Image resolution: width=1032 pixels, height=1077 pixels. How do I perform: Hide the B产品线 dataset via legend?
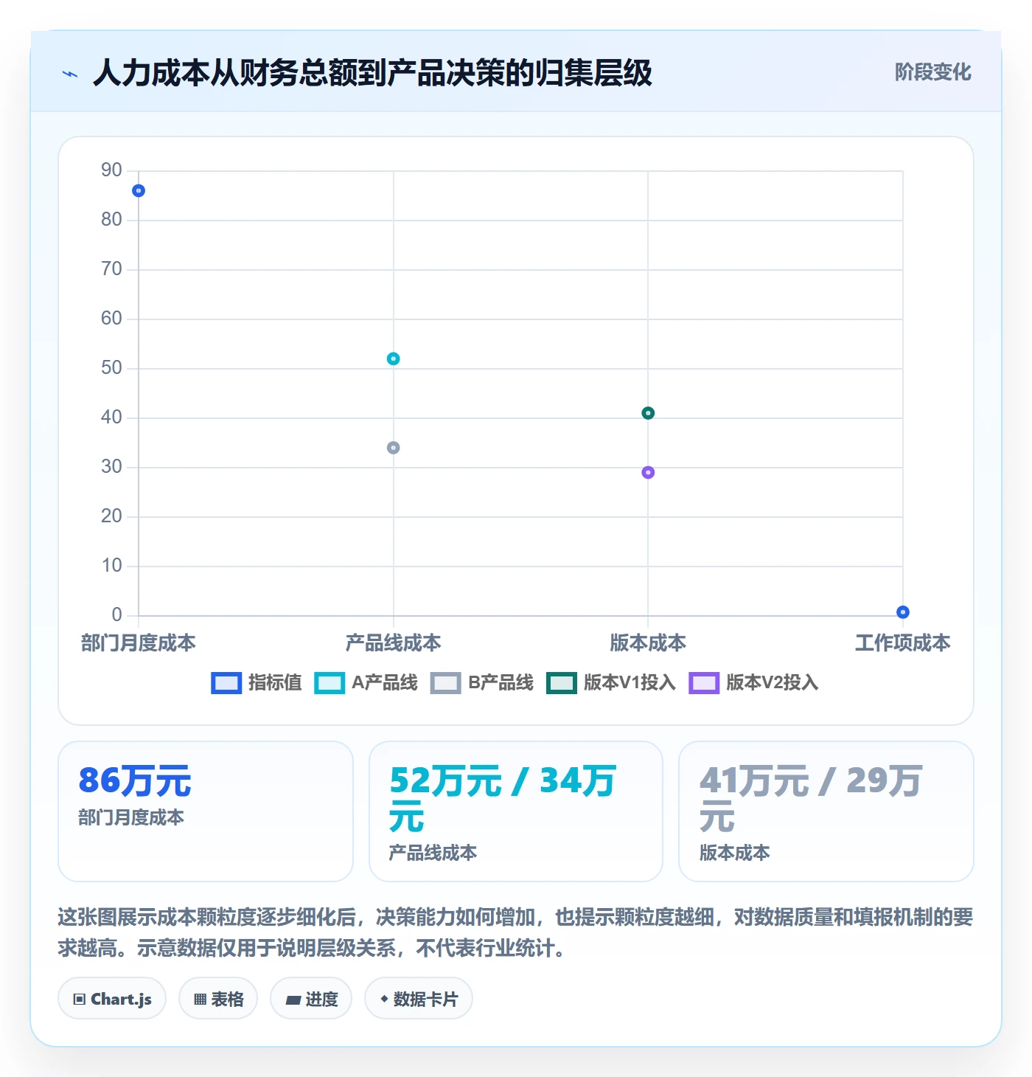[482, 683]
